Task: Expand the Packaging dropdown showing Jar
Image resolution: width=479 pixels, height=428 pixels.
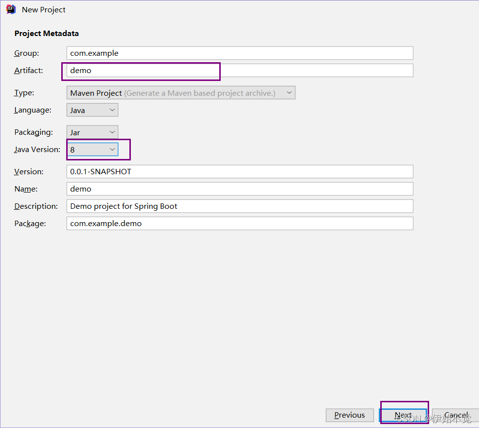Action: click(92, 132)
